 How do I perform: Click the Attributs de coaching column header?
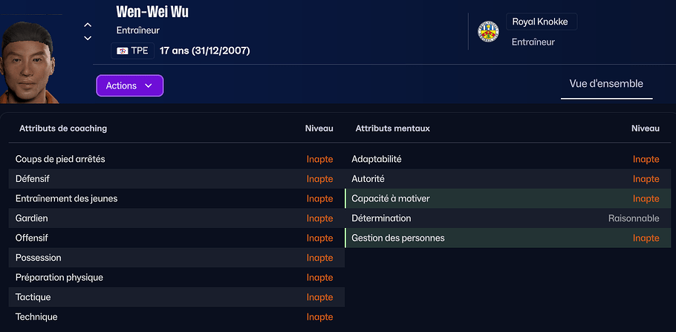pyautogui.click(x=63, y=128)
